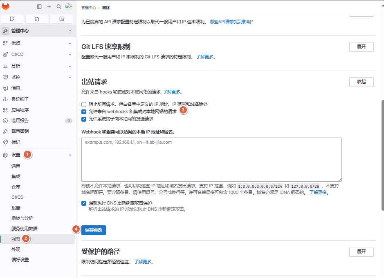Click the page vertical scrollbar

(382, 155)
